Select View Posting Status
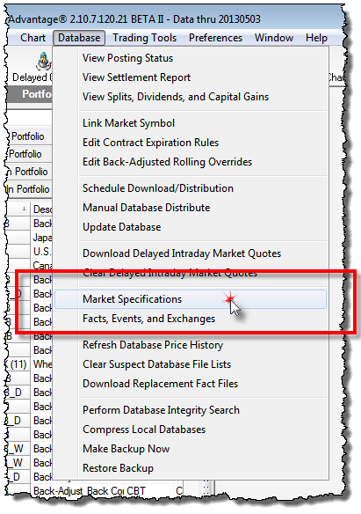This screenshot has width=361, height=514. click(191, 58)
